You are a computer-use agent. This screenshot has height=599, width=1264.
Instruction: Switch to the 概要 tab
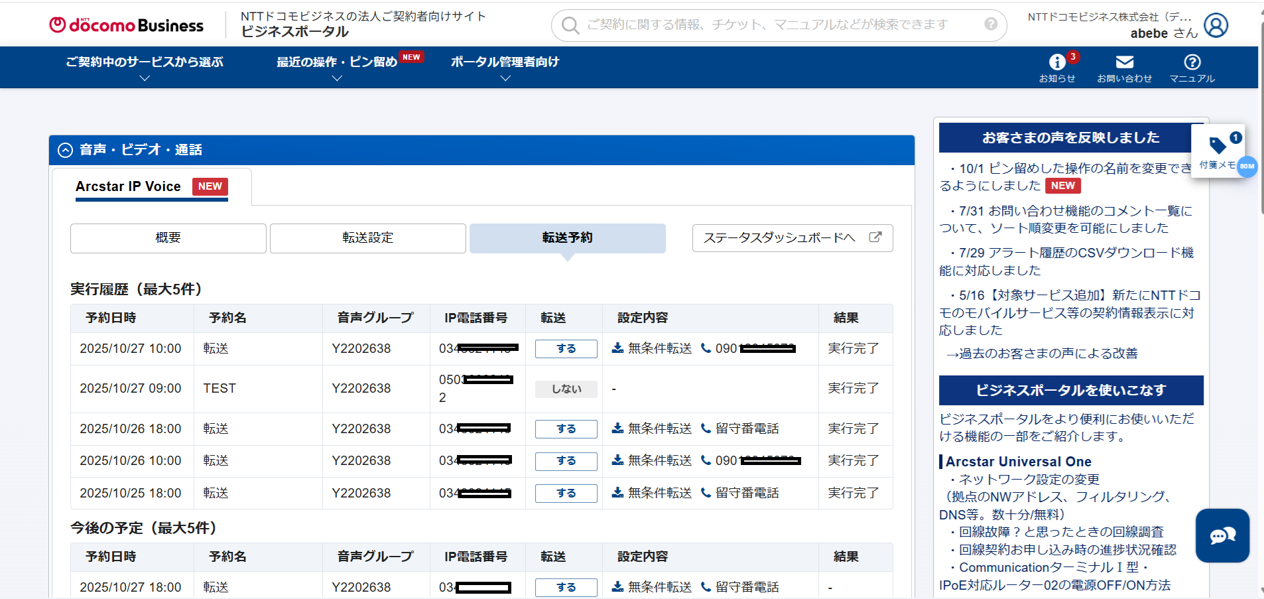tap(168, 238)
